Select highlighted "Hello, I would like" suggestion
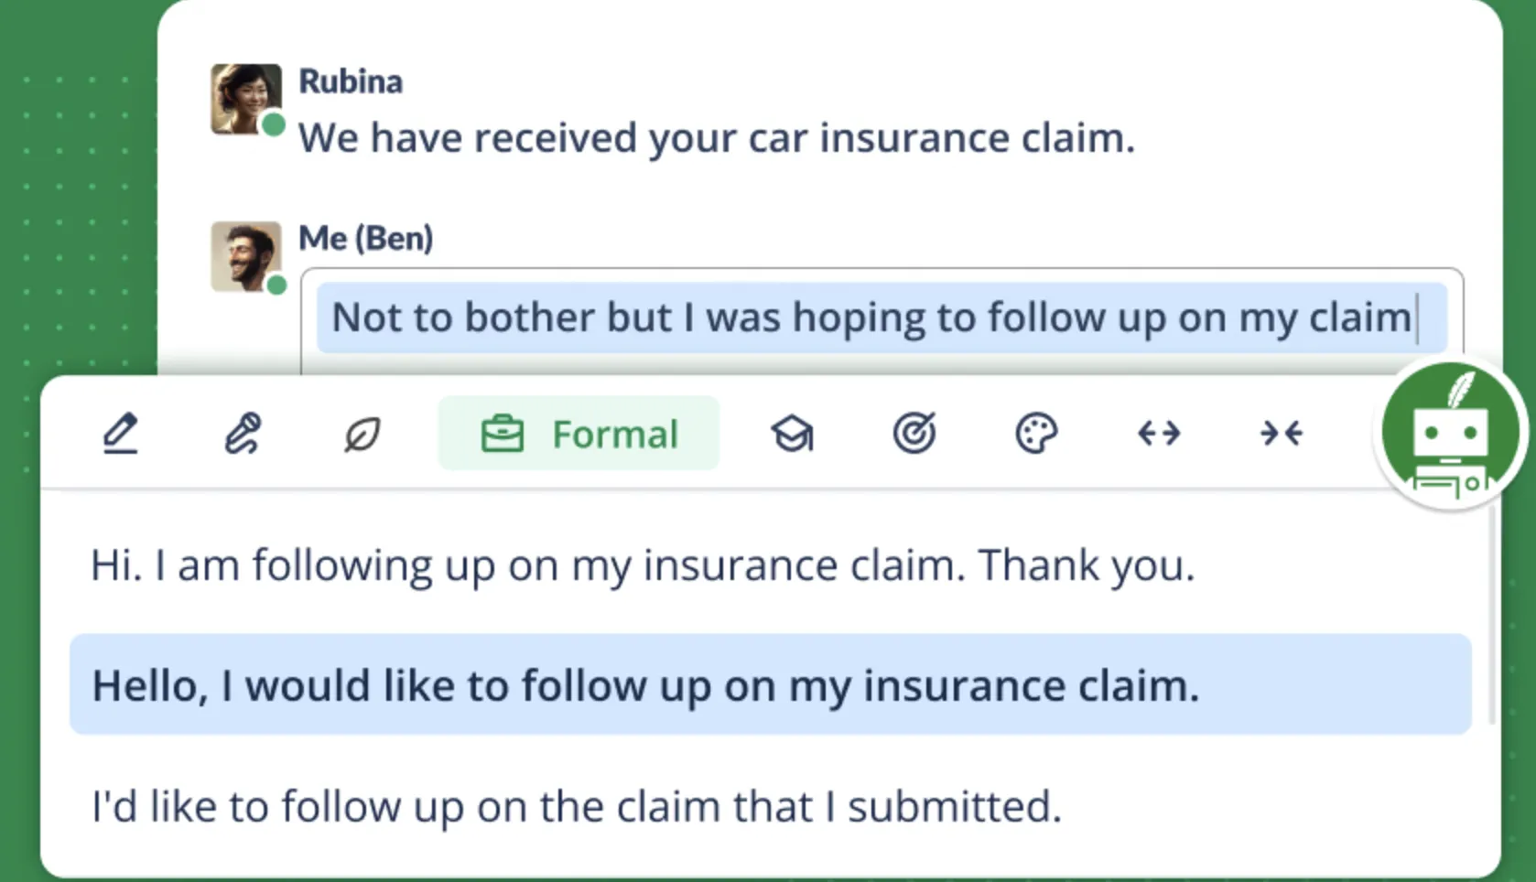The height and width of the screenshot is (882, 1536). coord(645,685)
